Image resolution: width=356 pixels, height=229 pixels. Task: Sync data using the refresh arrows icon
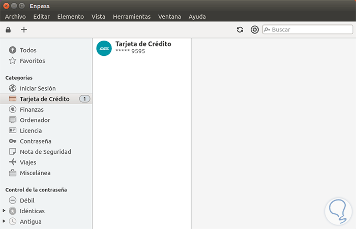pos(240,29)
